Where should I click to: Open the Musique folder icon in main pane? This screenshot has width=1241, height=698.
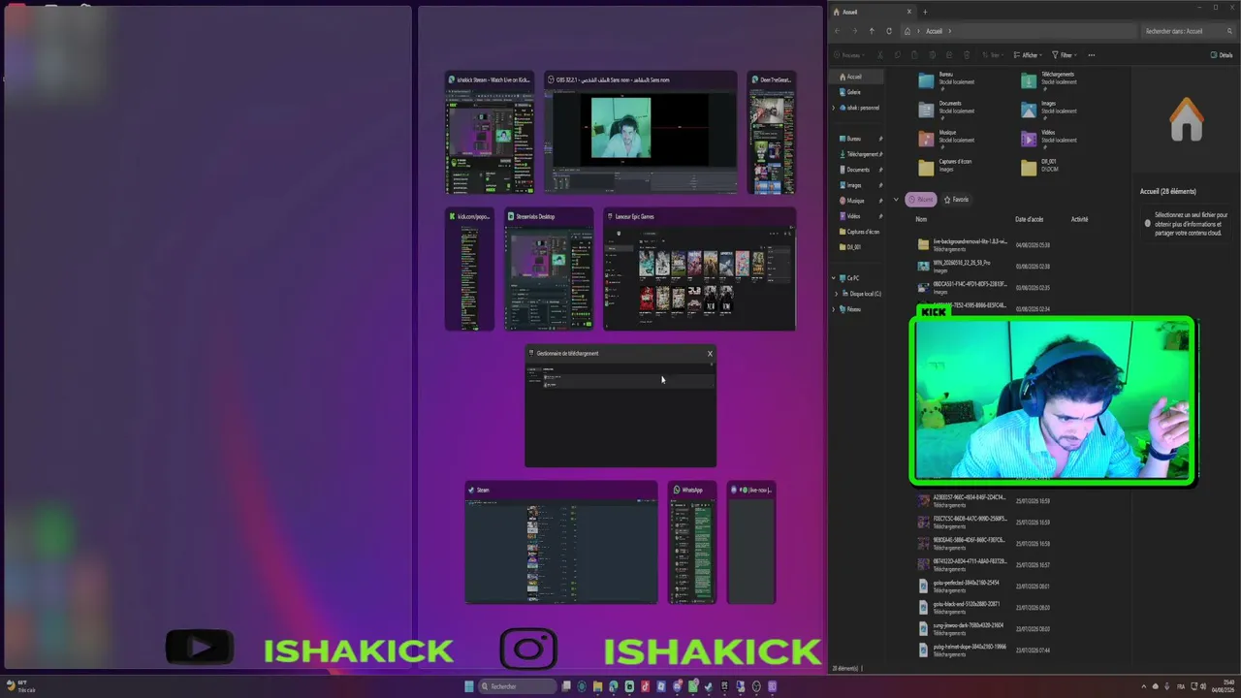click(926, 139)
